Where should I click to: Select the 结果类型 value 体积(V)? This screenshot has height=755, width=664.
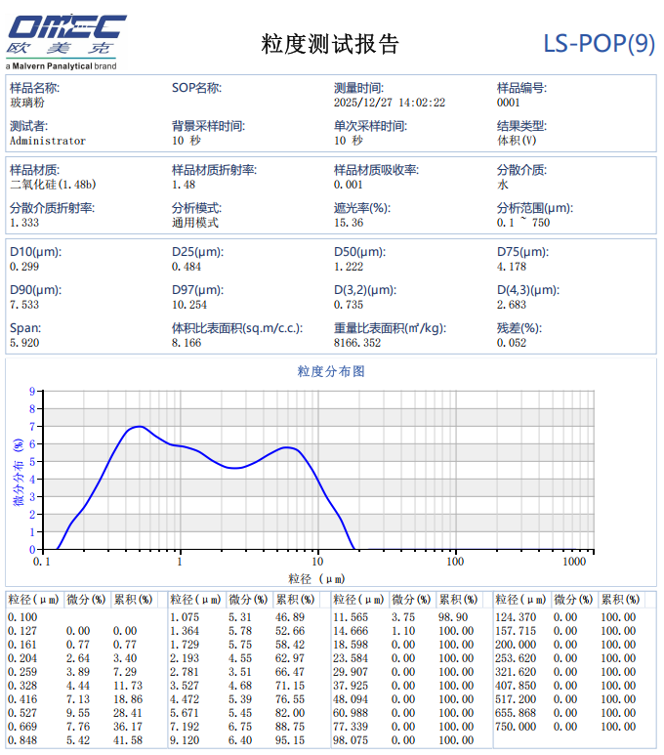(517, 141)
